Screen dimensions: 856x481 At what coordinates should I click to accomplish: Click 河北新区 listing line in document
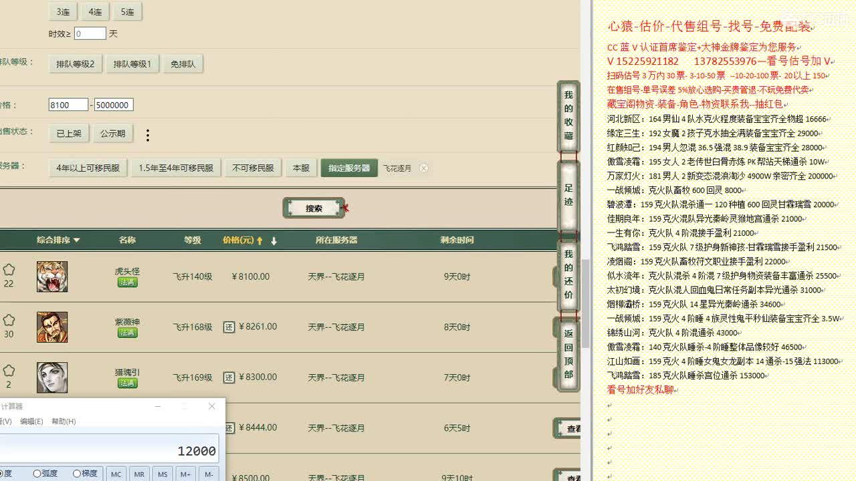(x=718, y=119)
